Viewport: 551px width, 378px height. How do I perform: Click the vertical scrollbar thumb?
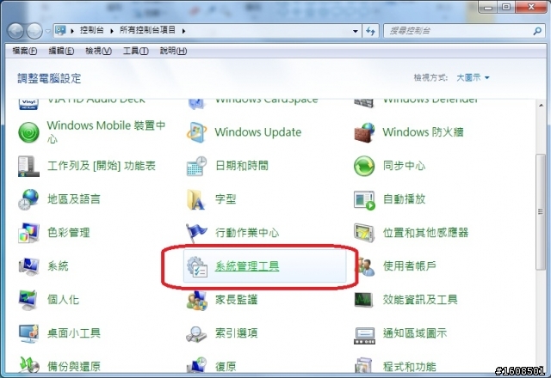[x=541, y=212]
